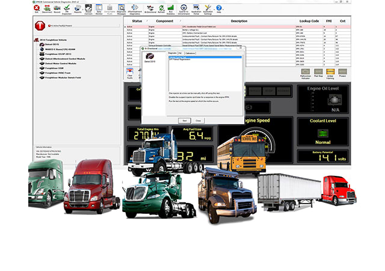
Task: Open the Reports printer icon
Action: point(78,9)
